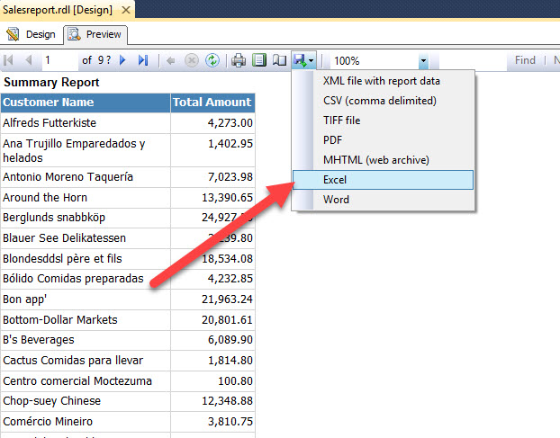Switch to the Design tab
The width and height of the screenshot is (560, 438).
32,34
